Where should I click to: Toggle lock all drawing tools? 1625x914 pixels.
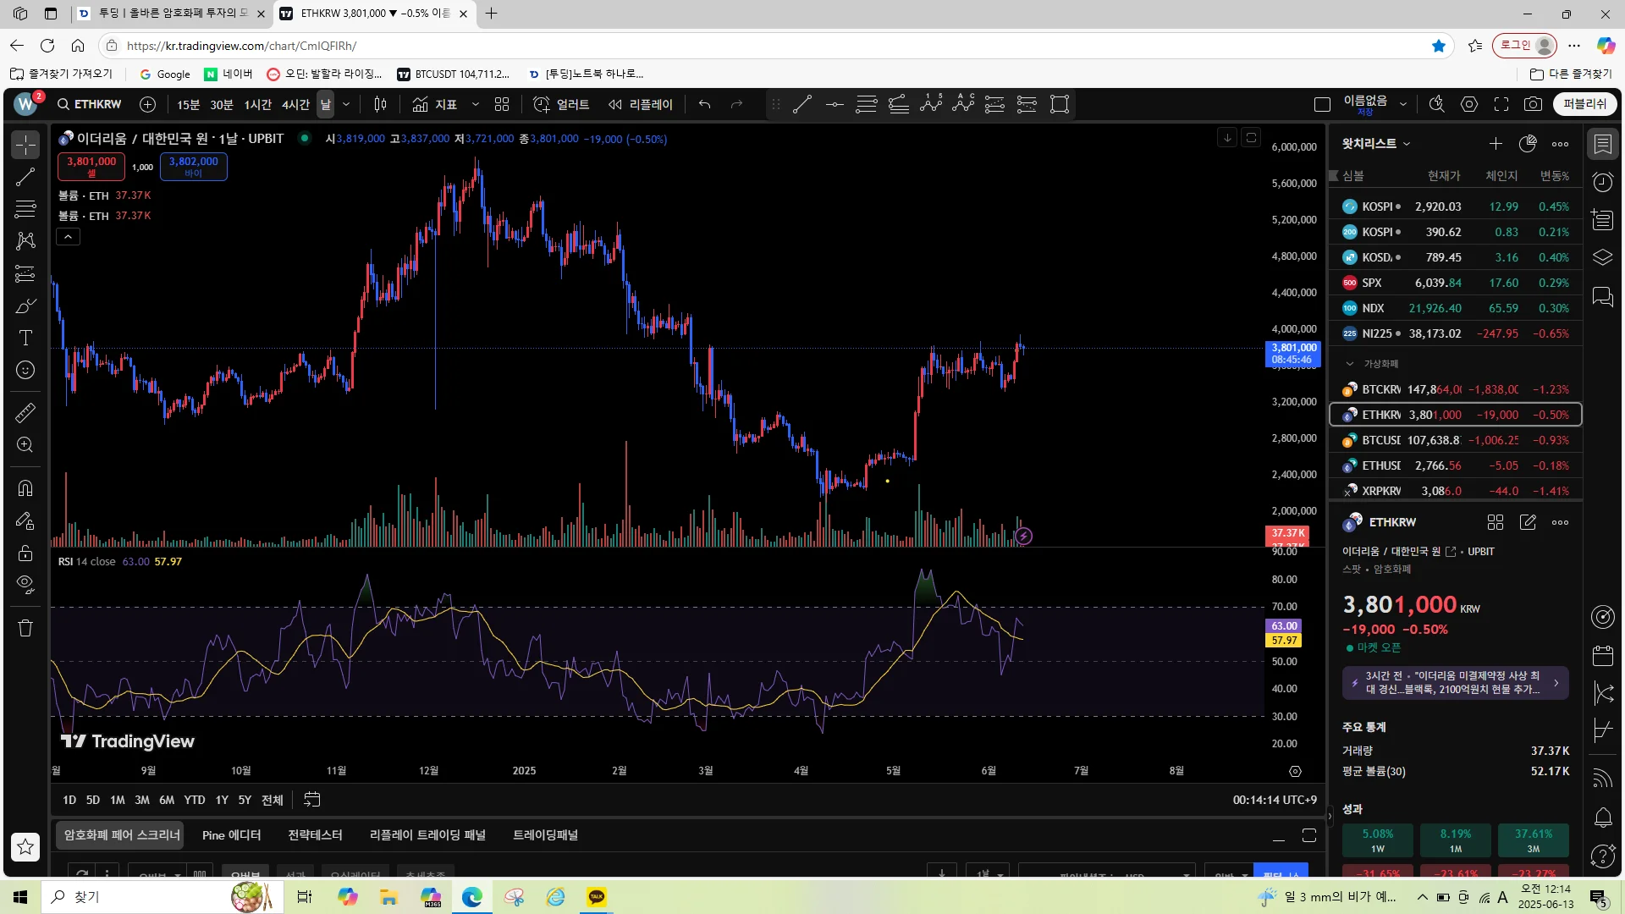click(x=25, y=553)
